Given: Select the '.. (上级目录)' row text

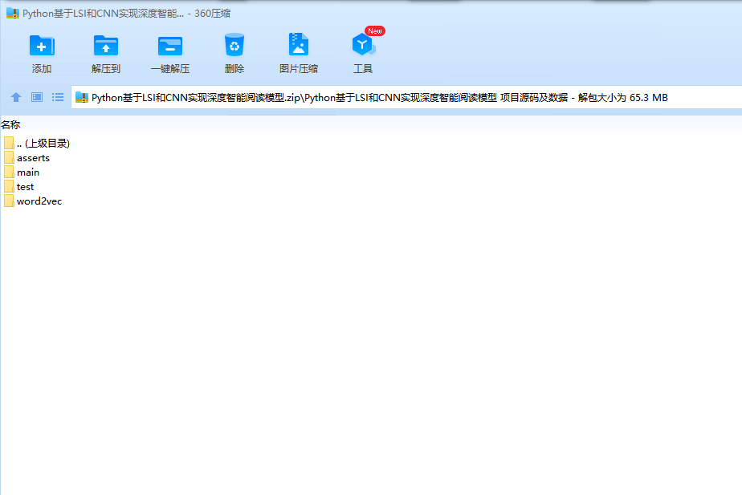Looking at the screenshot, I should coord(43,144).
